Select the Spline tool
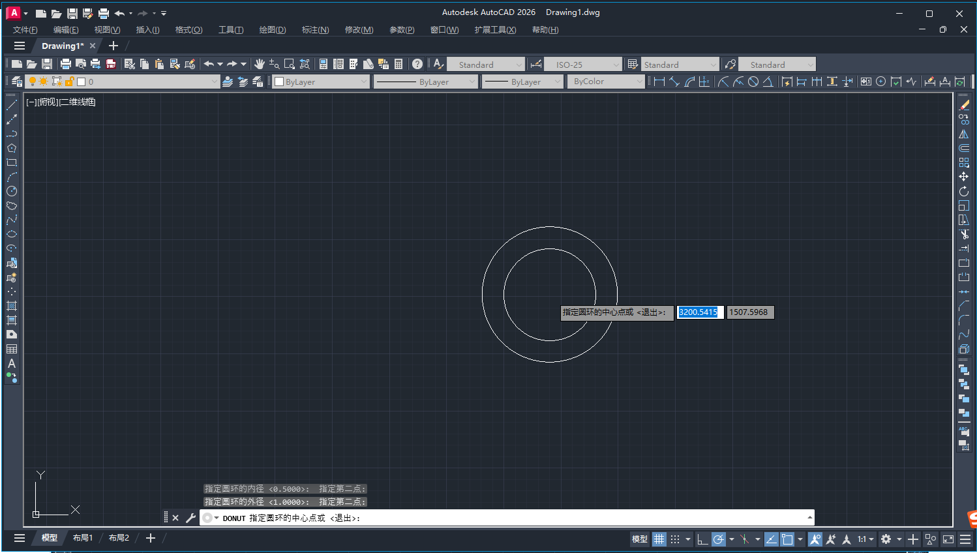The width and height of the screenshot is (977, 553). point(12,220)
